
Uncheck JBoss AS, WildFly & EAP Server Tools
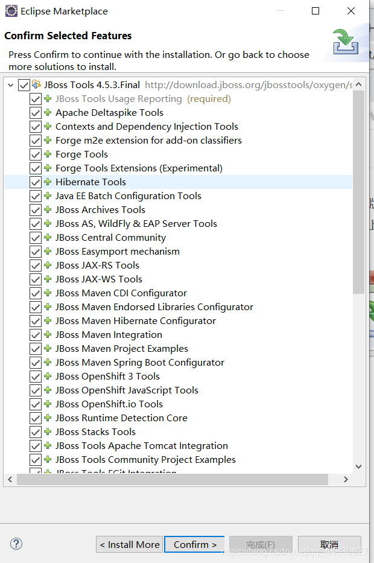[36, 224]
